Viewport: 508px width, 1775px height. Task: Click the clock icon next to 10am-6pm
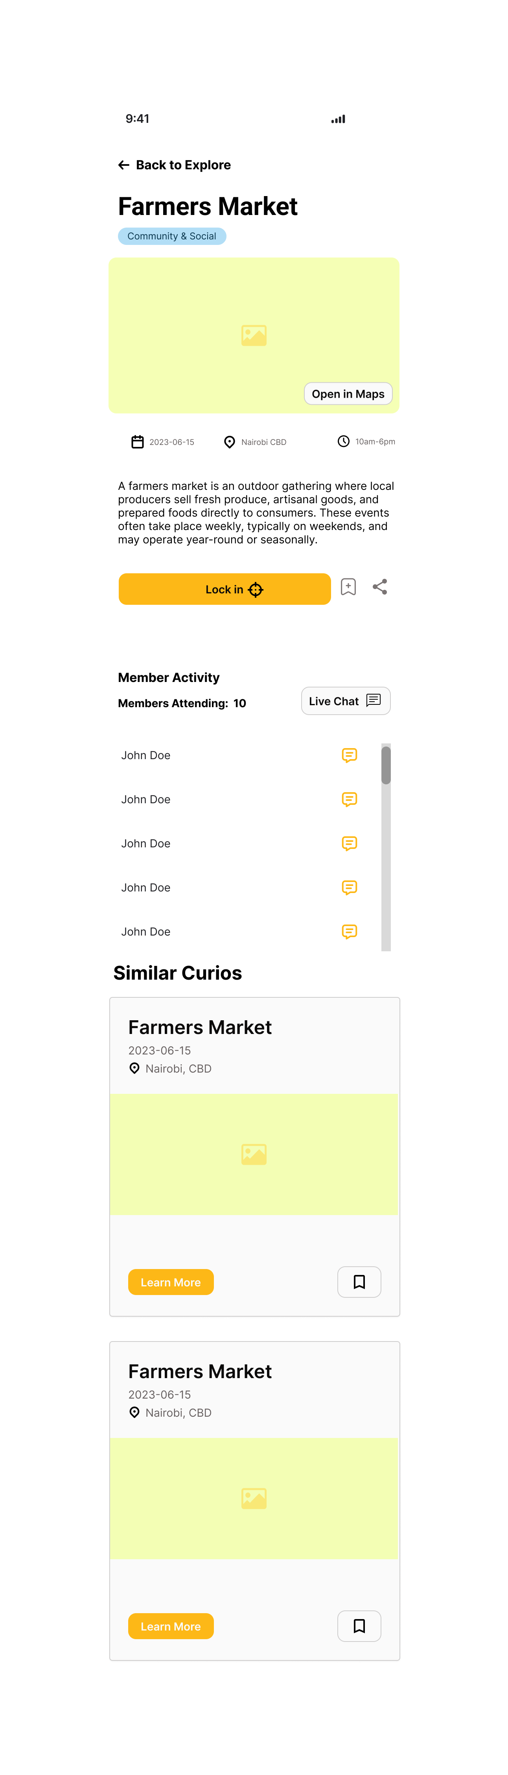click(x=344, y=441)
